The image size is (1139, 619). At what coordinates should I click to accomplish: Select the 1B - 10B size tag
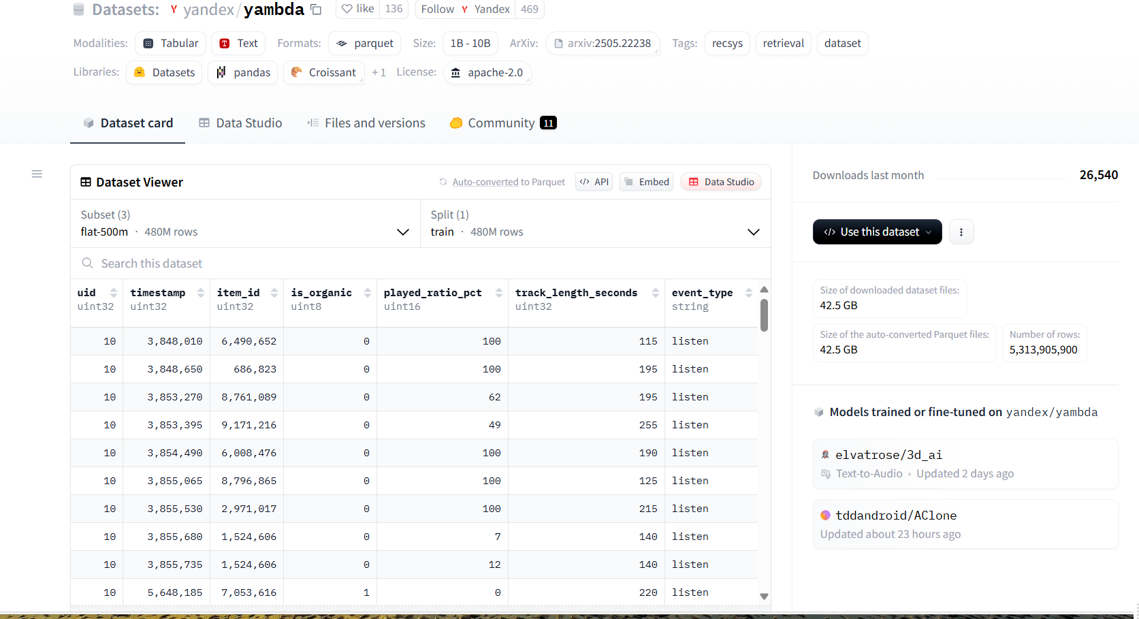click(470, 43)
